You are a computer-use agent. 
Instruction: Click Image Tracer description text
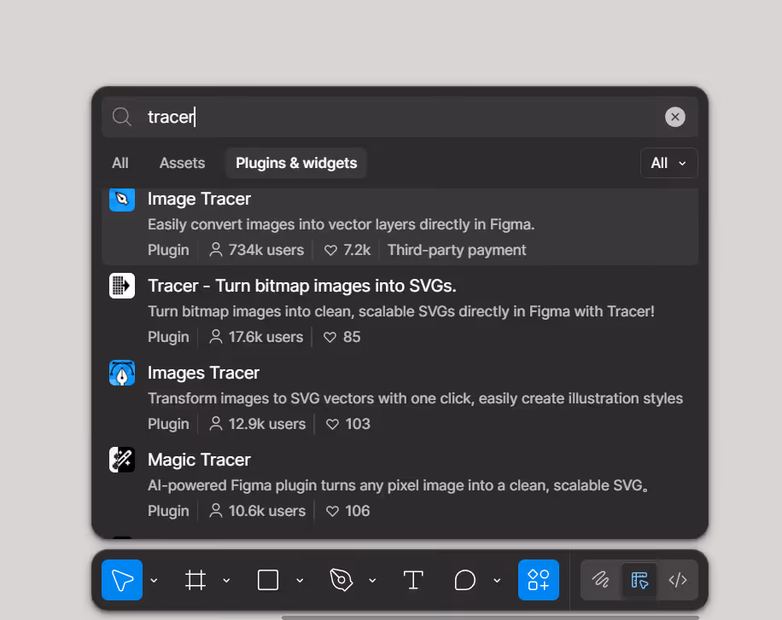pos(341,225)
